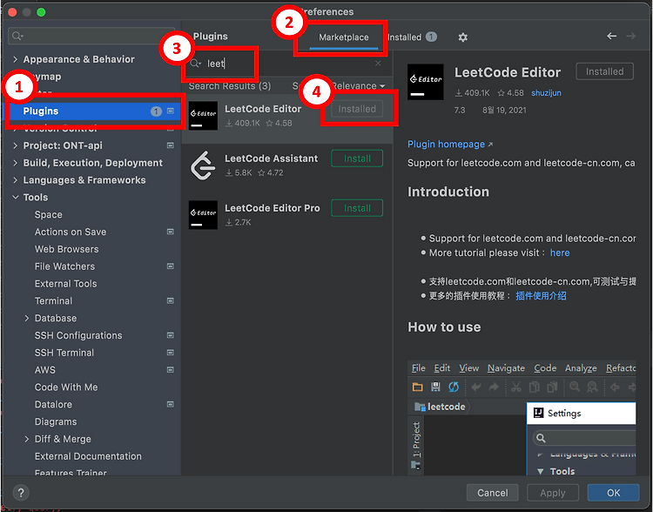Open the plugins settings gear menu
The image size is (653, 512).
tap(462, 37)
